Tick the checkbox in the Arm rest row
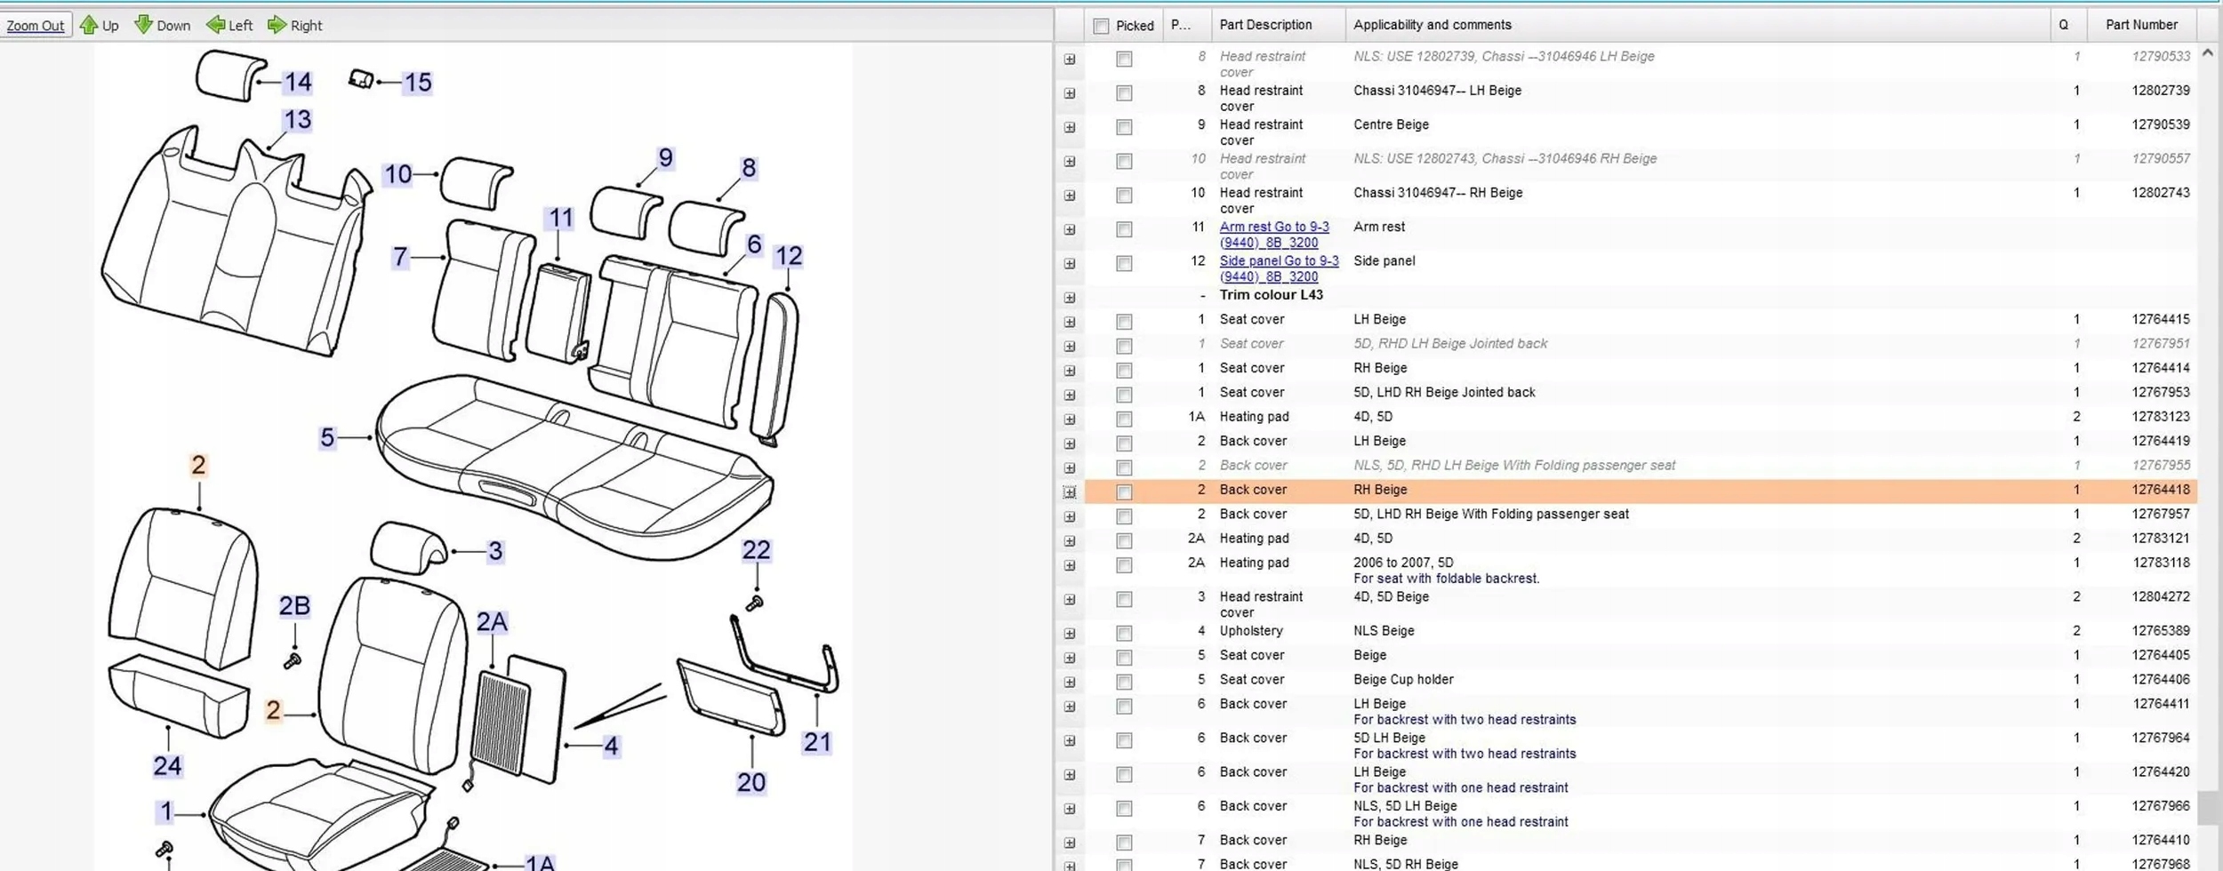The height and width of the screenshot is (871, 2223). tap(1124, 229)
